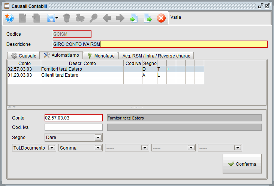
Task: Open the Monofase tab
Action: 100,56
